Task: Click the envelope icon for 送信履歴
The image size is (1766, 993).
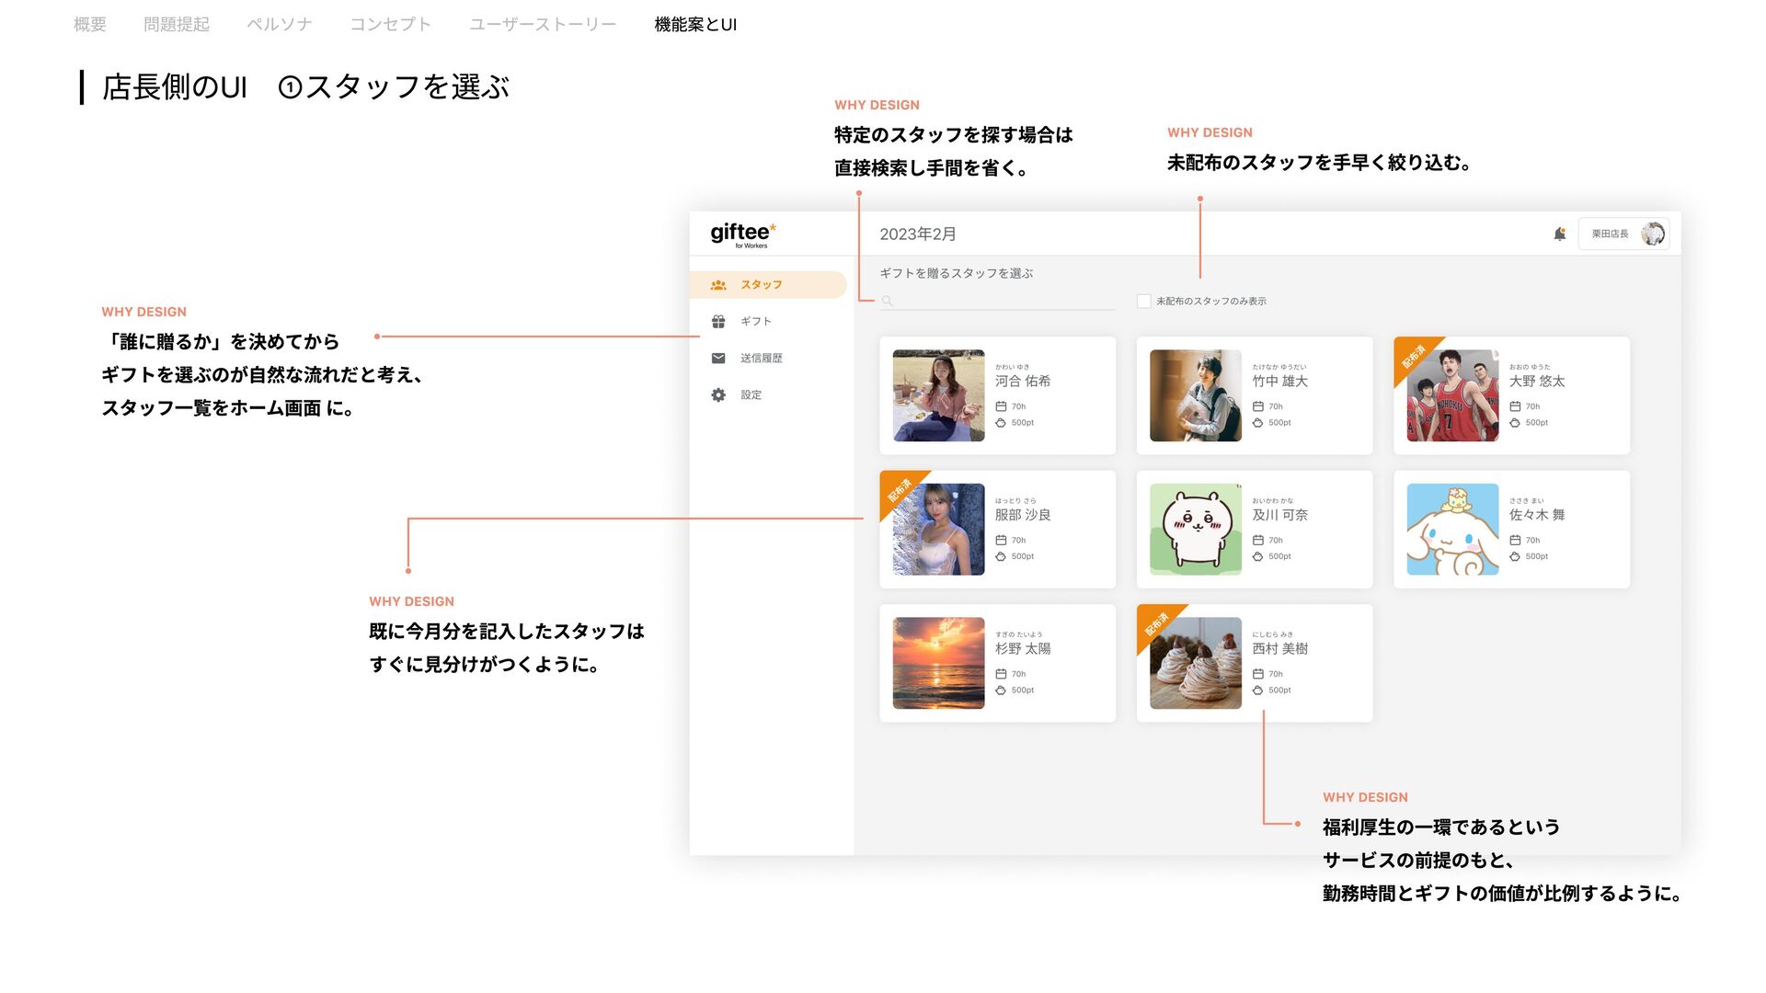Action: (718, 359)
